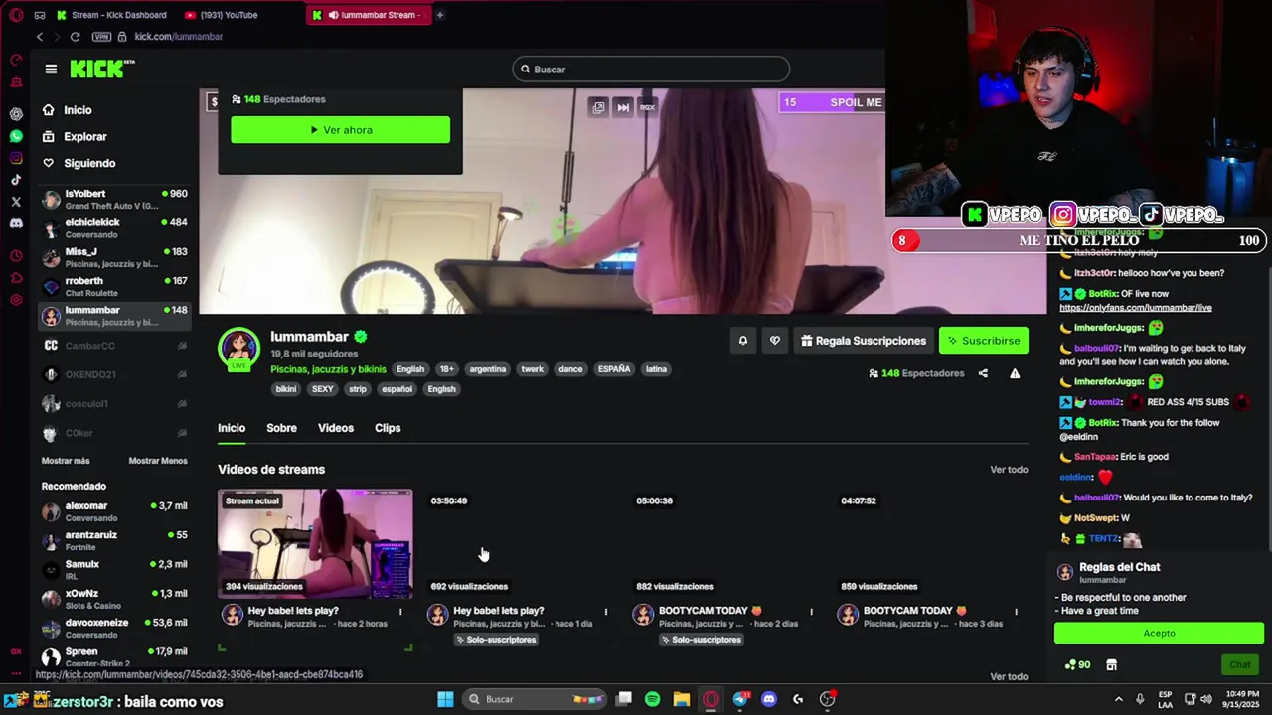The image size is (1272, 715).
Task: Open the channel points icon showing 90
Action: (x=1077, y=665)
